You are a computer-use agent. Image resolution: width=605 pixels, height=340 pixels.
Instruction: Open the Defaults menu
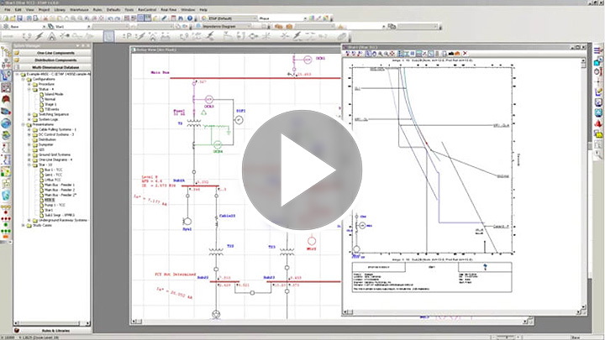coord(113,9)
